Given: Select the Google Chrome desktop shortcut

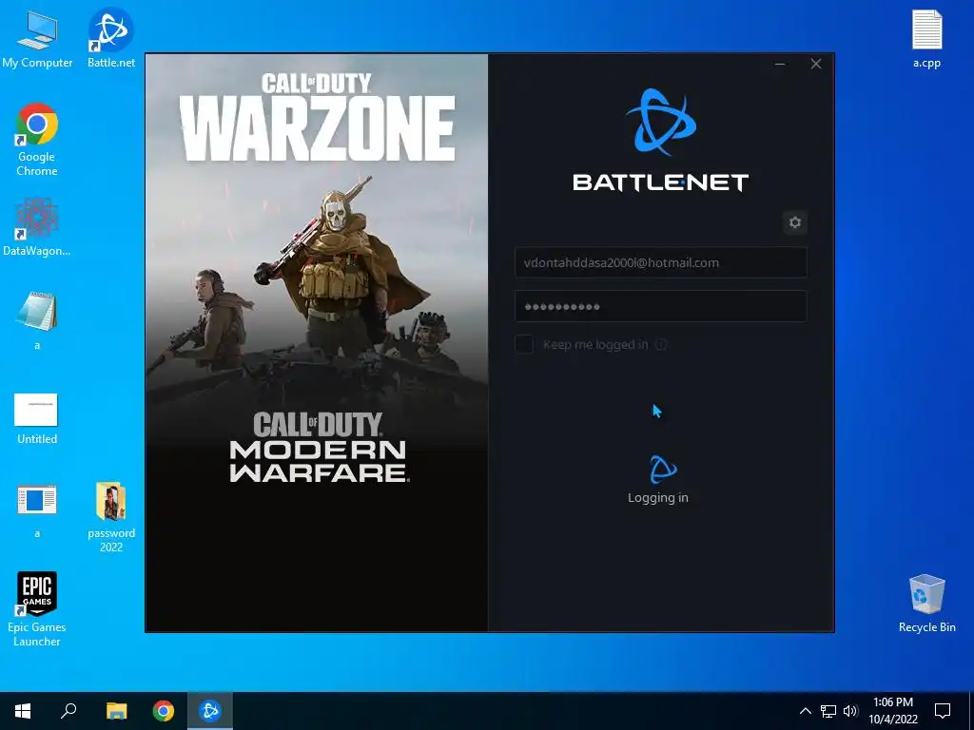Looking at the screenshot, I should [37, 140].
